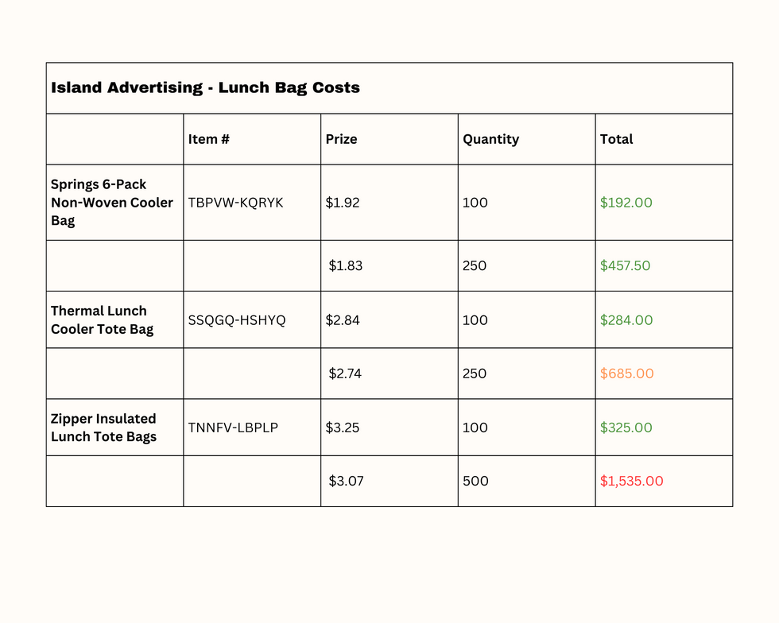The image size is (779, 623).
Task: Select the Thermal Lunch Cooler Tote Bag cell
Action: [103, 319]
